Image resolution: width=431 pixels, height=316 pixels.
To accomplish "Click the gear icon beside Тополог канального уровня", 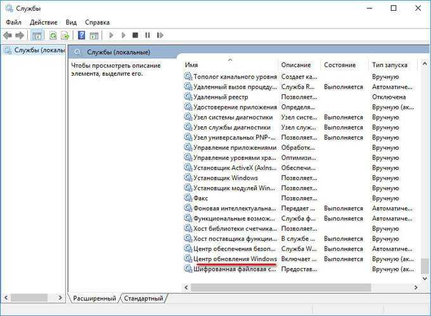I will tap(188, 76).
